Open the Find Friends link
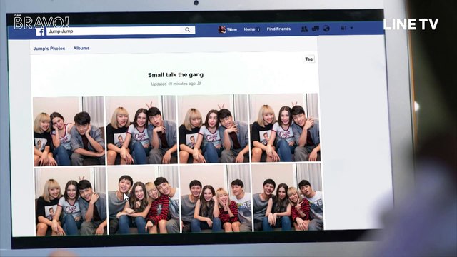Image resolution: width=457 pixels, height=257 pixels. 278,29
